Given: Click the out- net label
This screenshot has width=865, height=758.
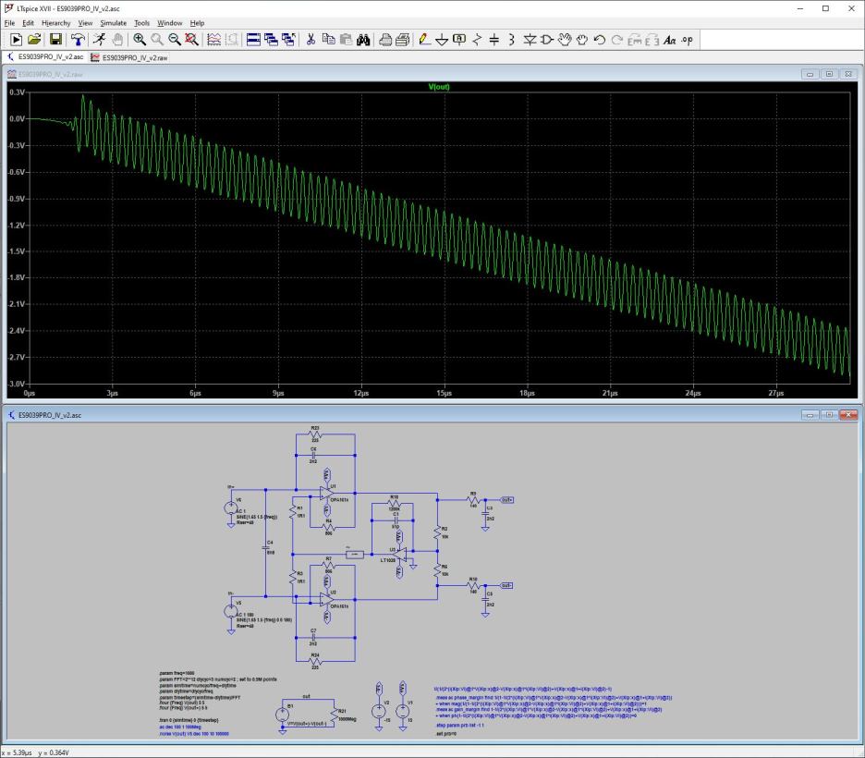Looking at the screenshot, I should click(506, 585).
